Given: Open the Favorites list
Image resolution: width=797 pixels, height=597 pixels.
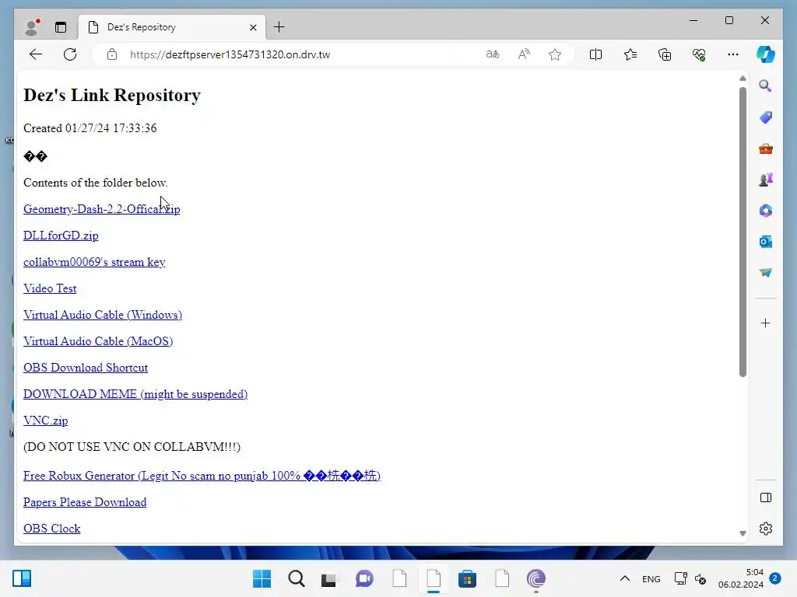Looking at the screenshot, I should (630, 54).
